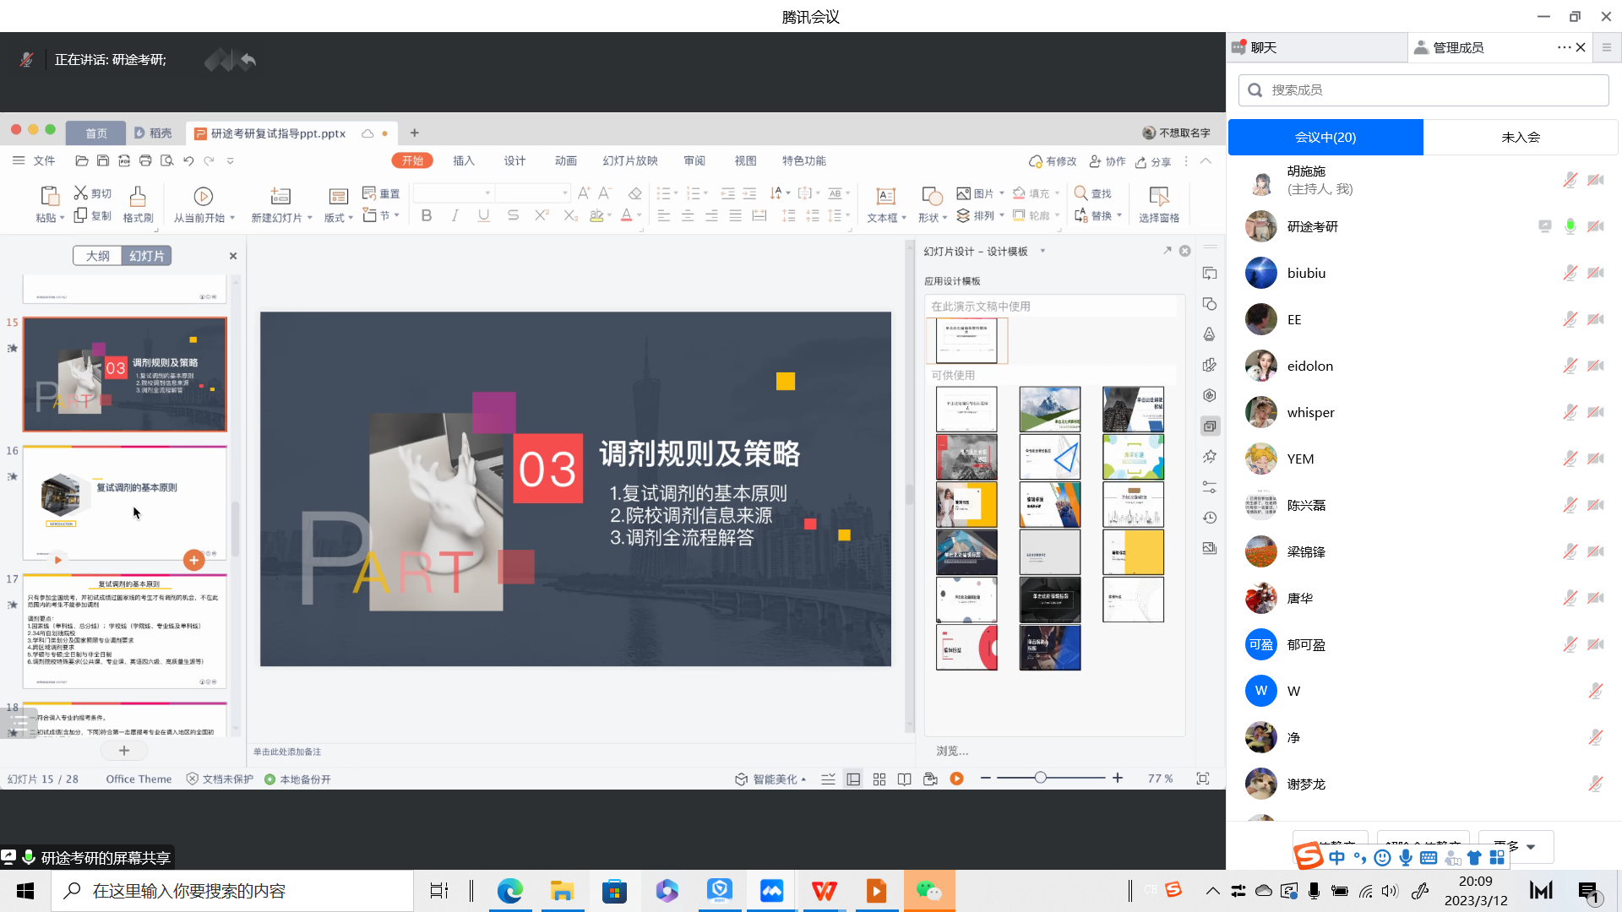Switch to the 未入会 tab

[1520, 137]
